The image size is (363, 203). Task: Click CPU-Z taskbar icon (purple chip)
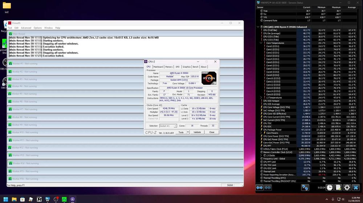coord(73,199)
